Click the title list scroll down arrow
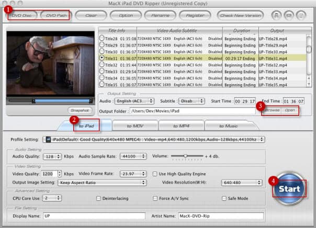The width and height of the screenshot is (316, 228). [x=309, y=85]
